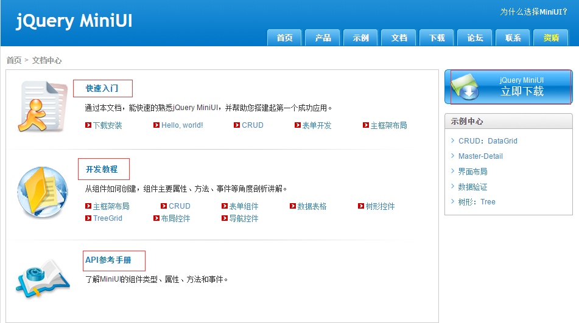579x323 pixels.
Task: Click the chevron beside 树形: Tree
Action: click(453, 201)
